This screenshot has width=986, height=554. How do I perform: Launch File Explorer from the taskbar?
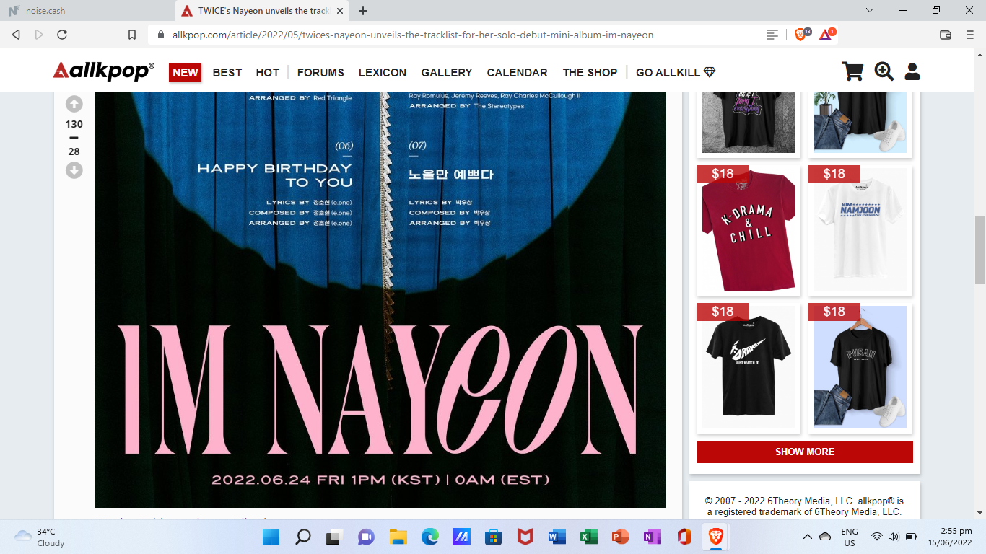(x=398, y=537)
